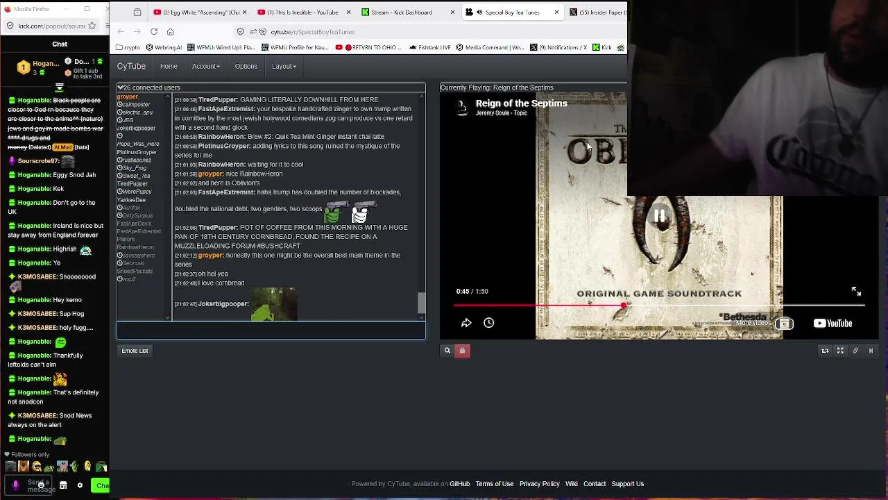
Task: Open the Wiki footer link
Action: pos(571,484)
